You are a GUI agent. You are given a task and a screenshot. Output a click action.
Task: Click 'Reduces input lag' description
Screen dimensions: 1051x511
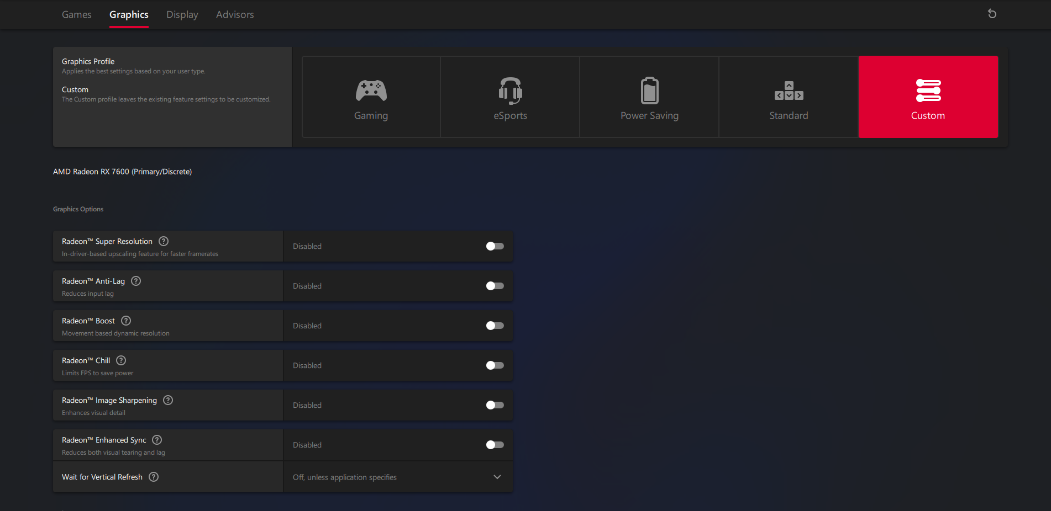pos(88,294)
